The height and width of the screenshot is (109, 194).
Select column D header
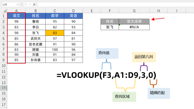(73, 11)
